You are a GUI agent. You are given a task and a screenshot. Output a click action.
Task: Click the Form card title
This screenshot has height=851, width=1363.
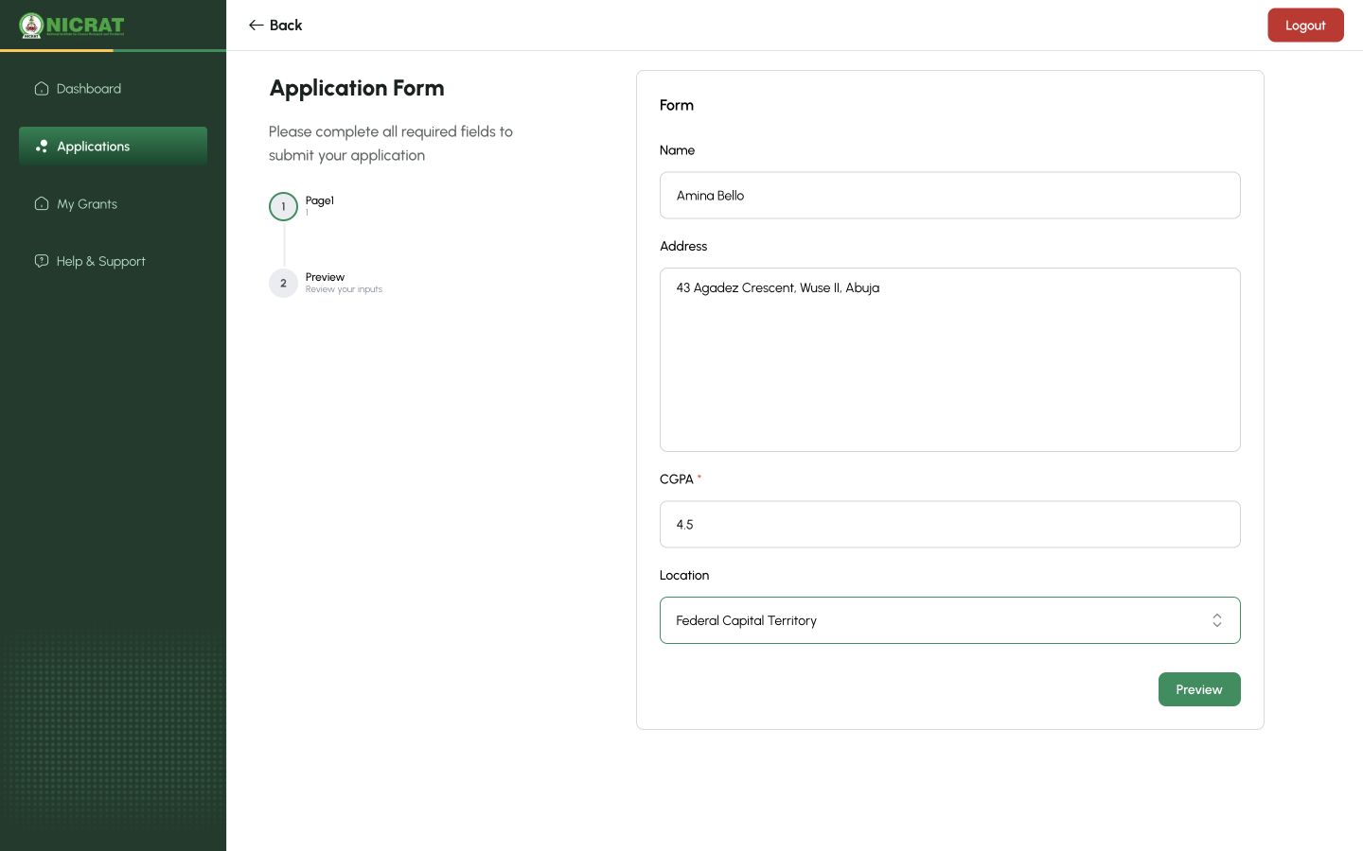coord(677,105)
